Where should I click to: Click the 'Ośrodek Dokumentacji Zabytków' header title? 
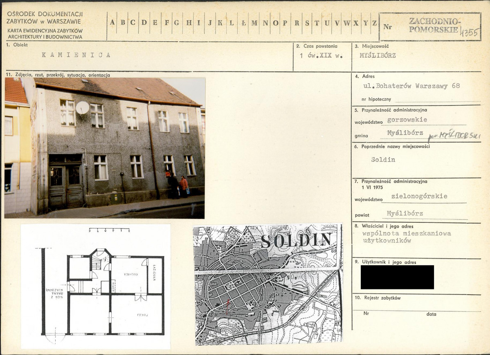point(44,18)
